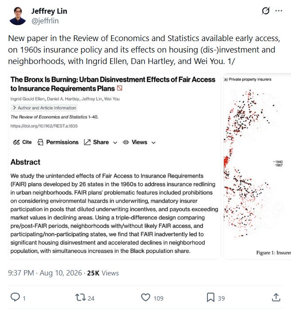Click the @jeffrlin handle

[x=45, y=21]
